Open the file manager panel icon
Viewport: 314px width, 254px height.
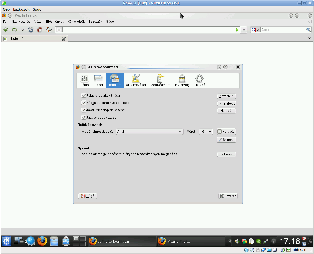54,241
